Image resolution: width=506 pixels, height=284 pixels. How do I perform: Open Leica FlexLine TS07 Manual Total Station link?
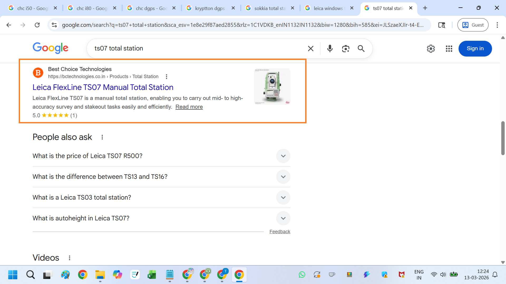[103, 87]
